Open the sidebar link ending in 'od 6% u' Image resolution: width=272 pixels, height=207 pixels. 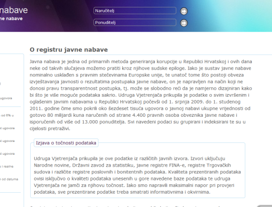(x=7, y=115)
